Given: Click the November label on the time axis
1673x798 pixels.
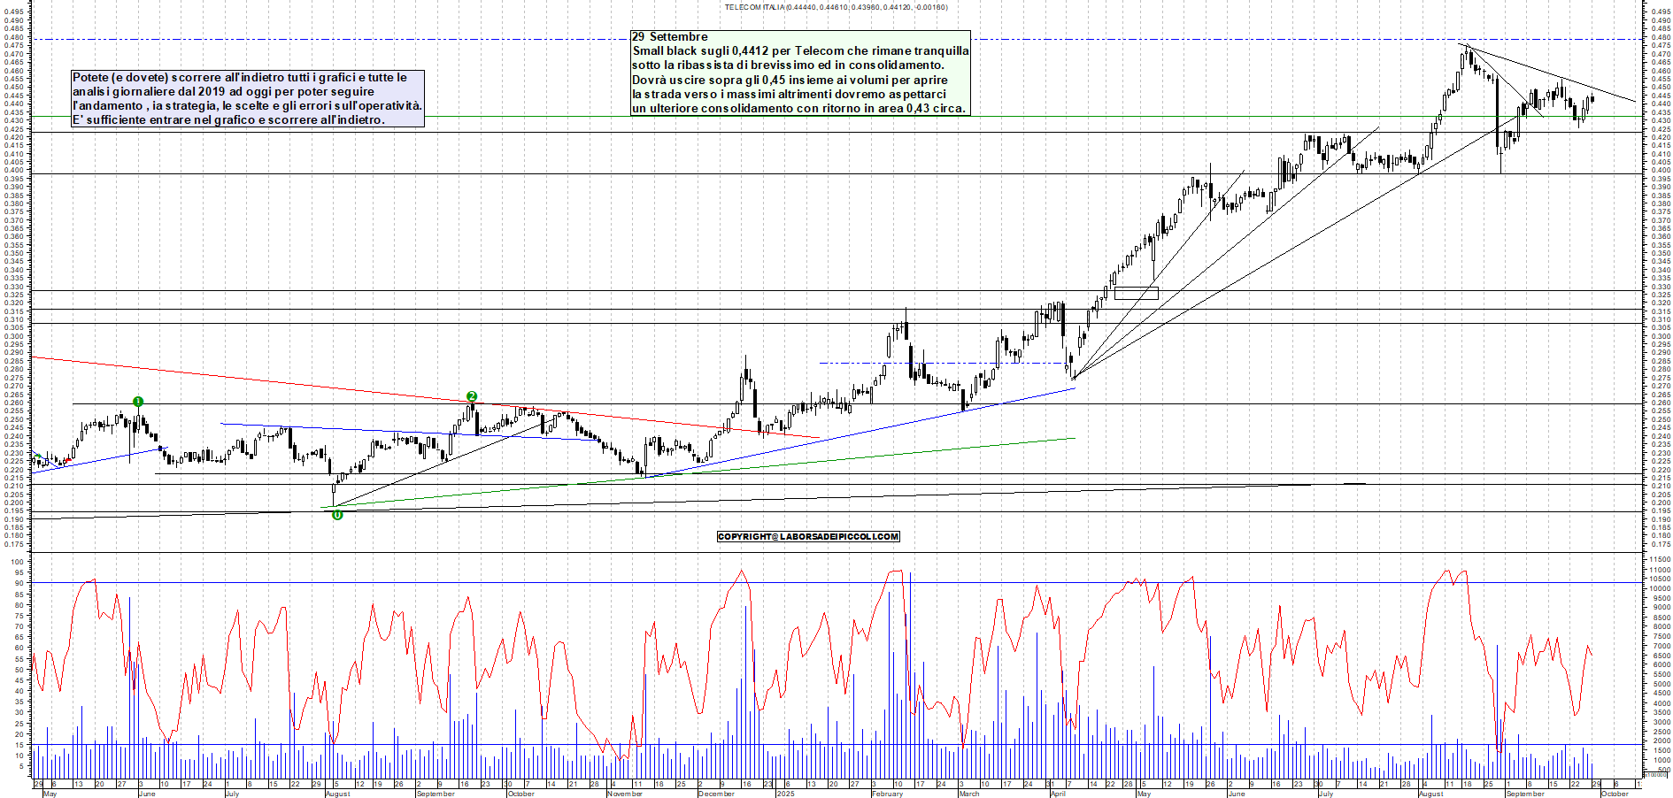Looking at the screenshot, I should pos(625,794).
